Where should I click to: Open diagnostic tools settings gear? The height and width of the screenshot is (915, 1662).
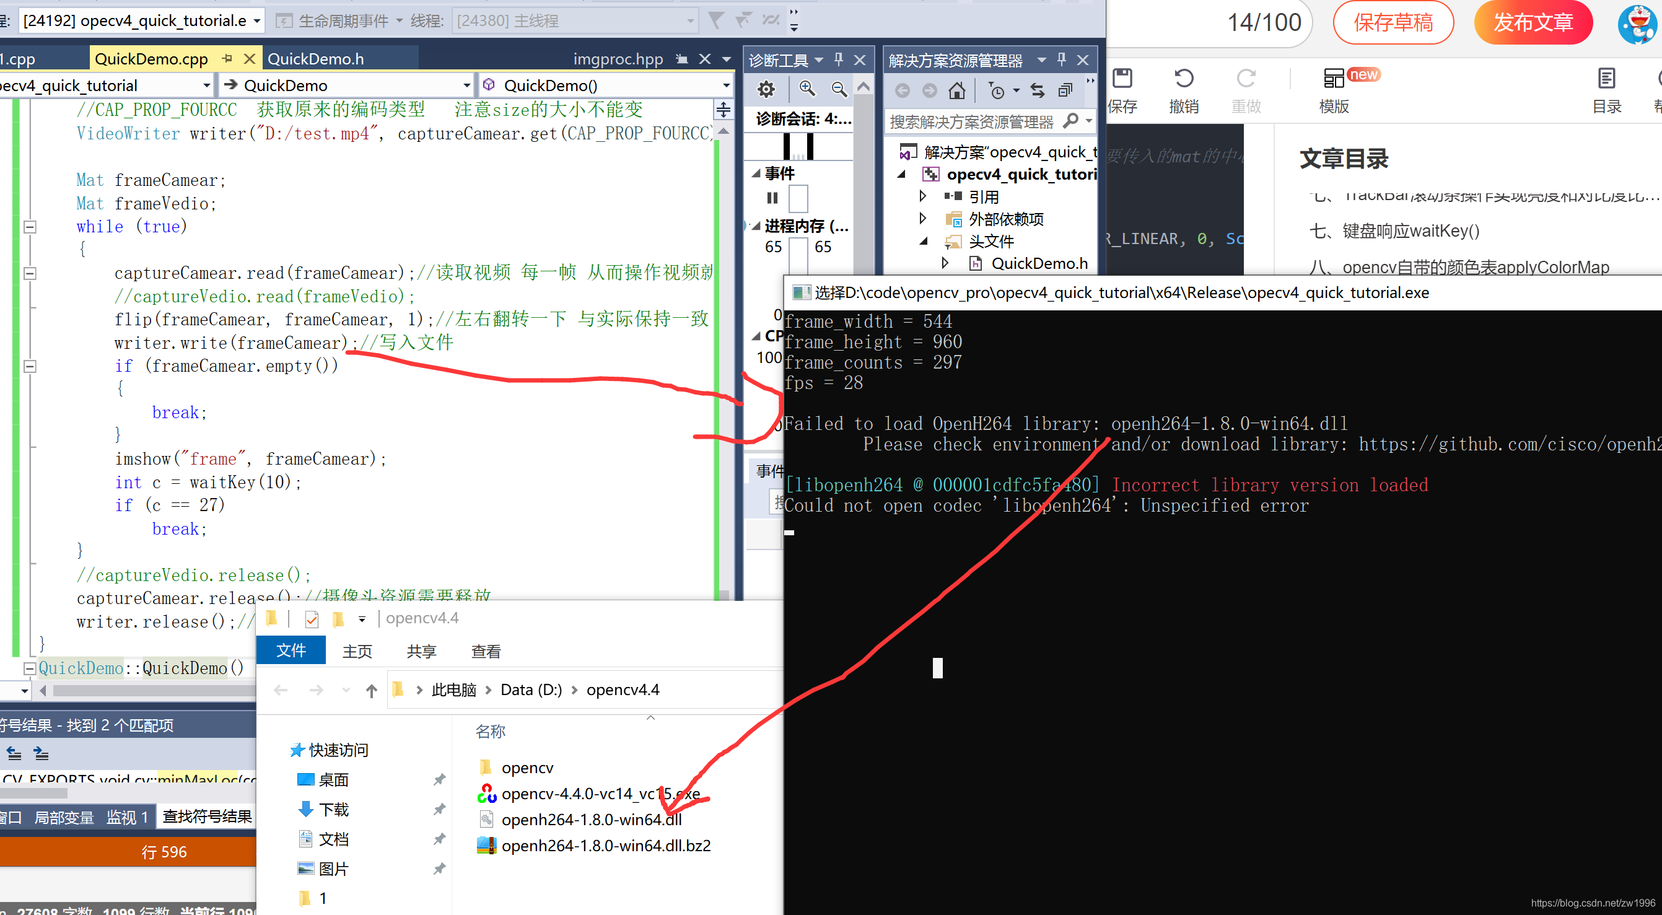click(x=766, y=90)
